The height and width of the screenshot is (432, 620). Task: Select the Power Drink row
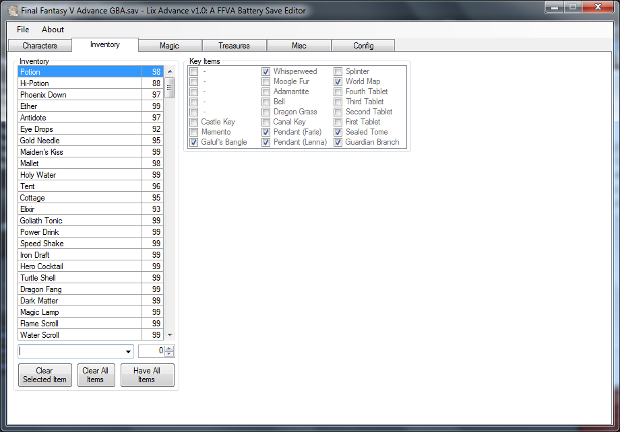coord(90,232)
